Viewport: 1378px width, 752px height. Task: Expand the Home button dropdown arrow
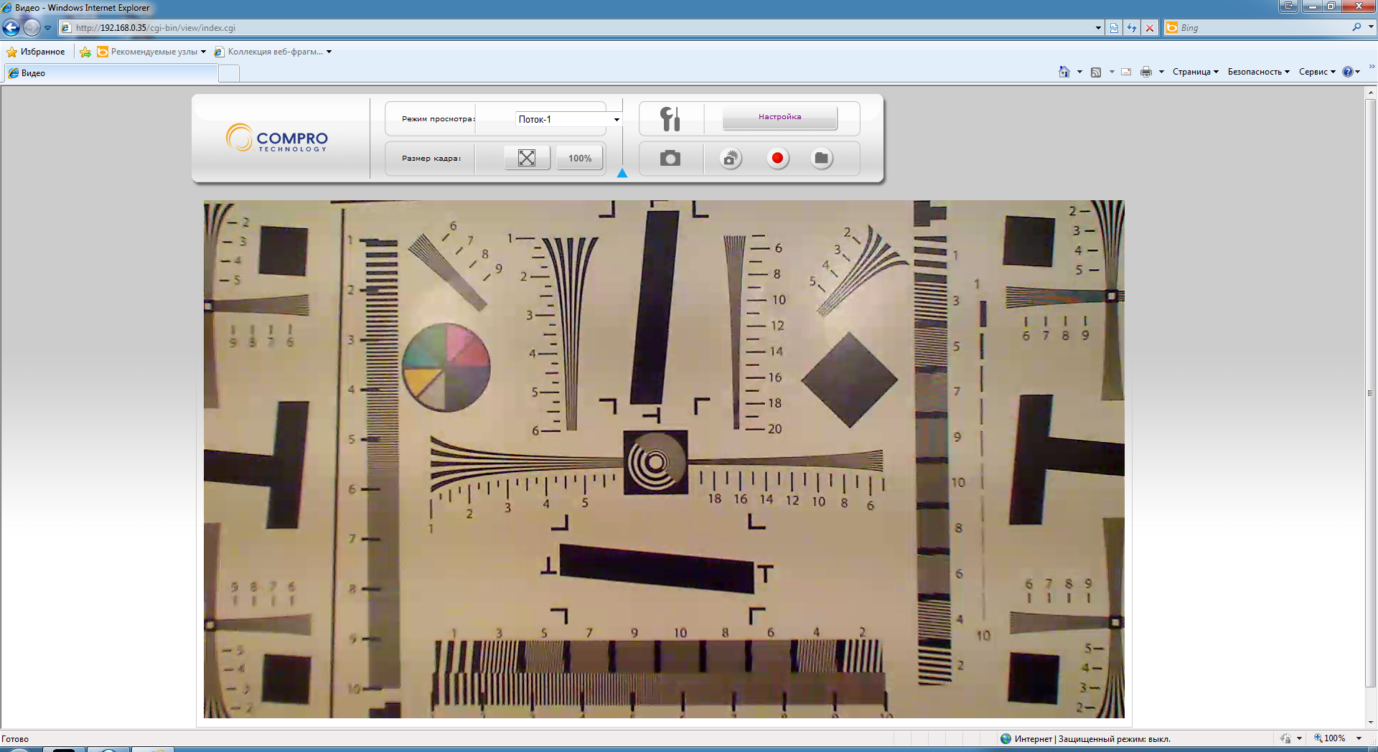1079,72
